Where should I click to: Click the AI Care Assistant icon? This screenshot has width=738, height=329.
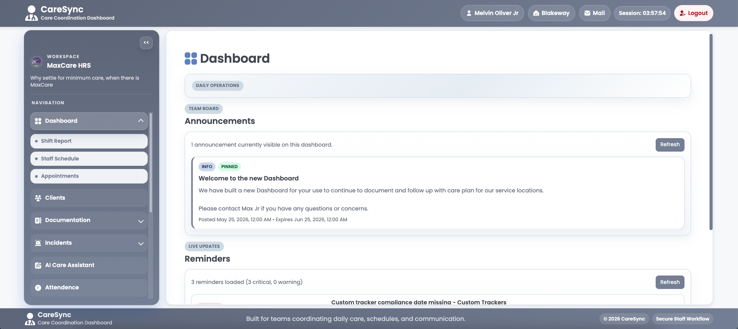pyautogui.click(x=38, y=266)
